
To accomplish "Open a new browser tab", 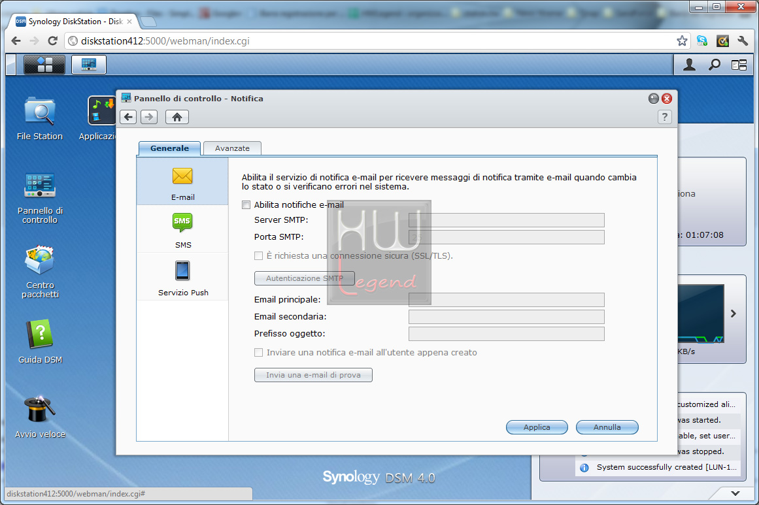I will [148, 22].
